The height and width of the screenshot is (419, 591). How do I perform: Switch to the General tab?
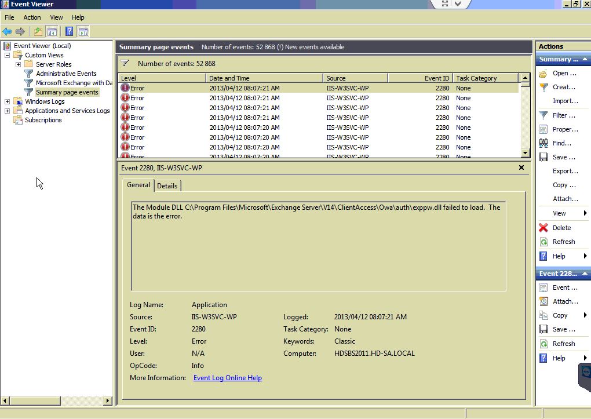click(138, 185)
